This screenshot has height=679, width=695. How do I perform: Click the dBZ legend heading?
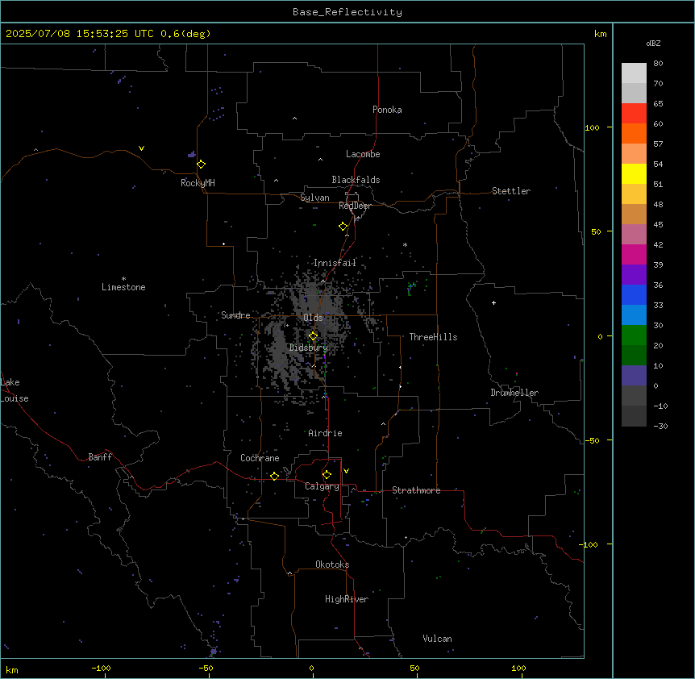click(x=653, y=43)
